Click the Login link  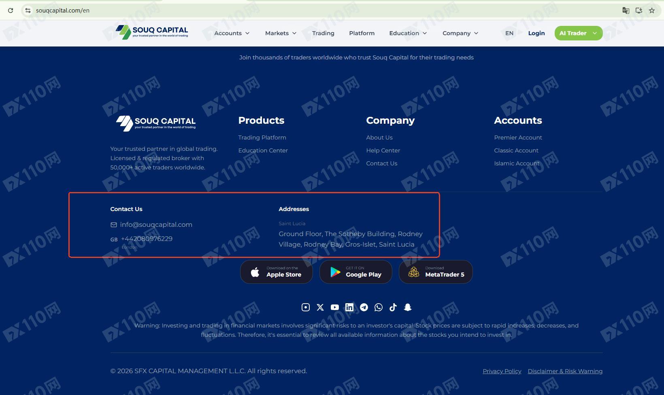(536, 33)
